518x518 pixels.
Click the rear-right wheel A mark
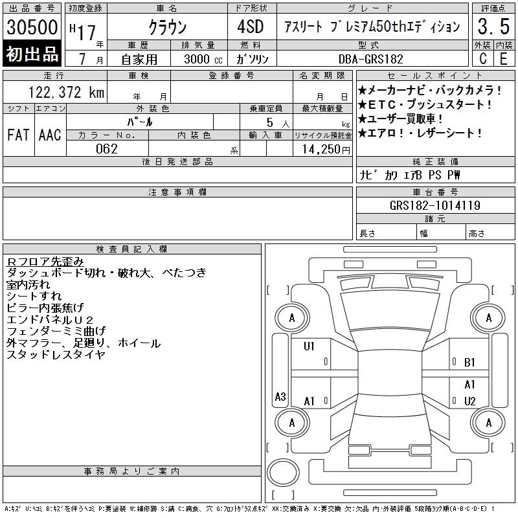pos(489,423)
